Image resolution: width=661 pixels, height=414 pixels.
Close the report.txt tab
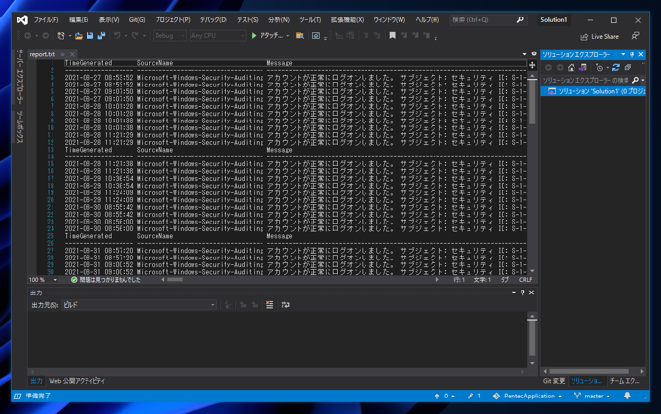pos(72,54)
